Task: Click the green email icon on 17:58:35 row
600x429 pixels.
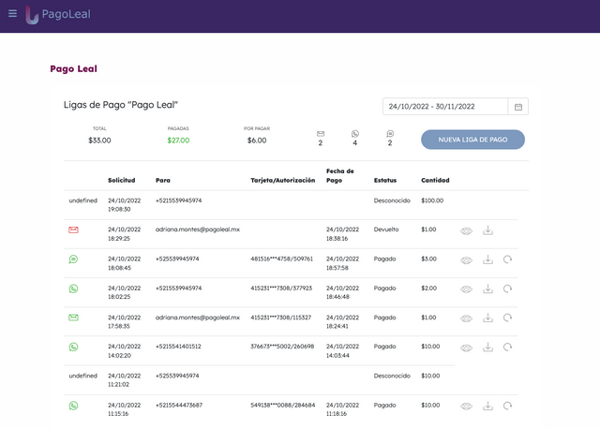Action: (73, 318)
